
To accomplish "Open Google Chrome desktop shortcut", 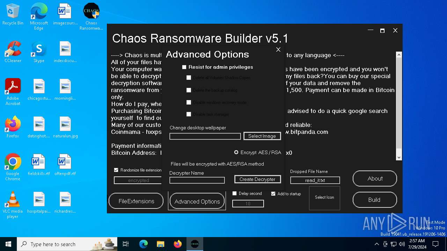I will click(13, 167).
